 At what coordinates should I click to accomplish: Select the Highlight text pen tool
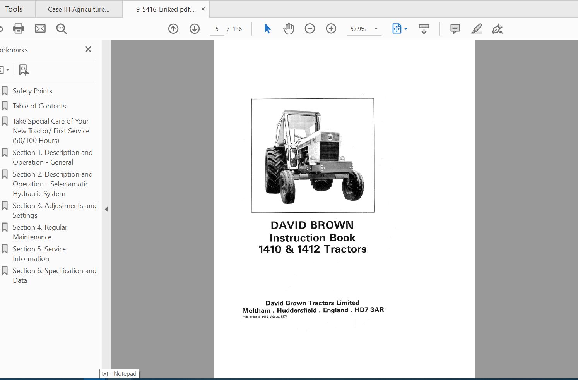point(477,29)
